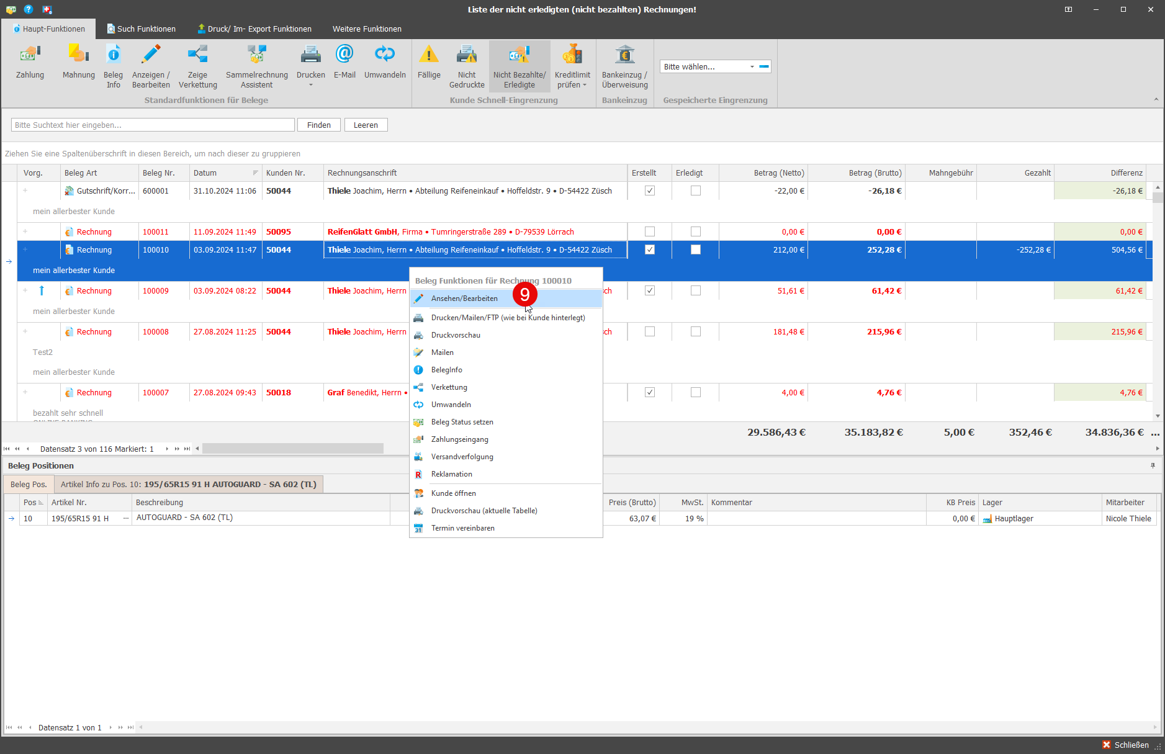Click the Datum column header

coord(225,173)
